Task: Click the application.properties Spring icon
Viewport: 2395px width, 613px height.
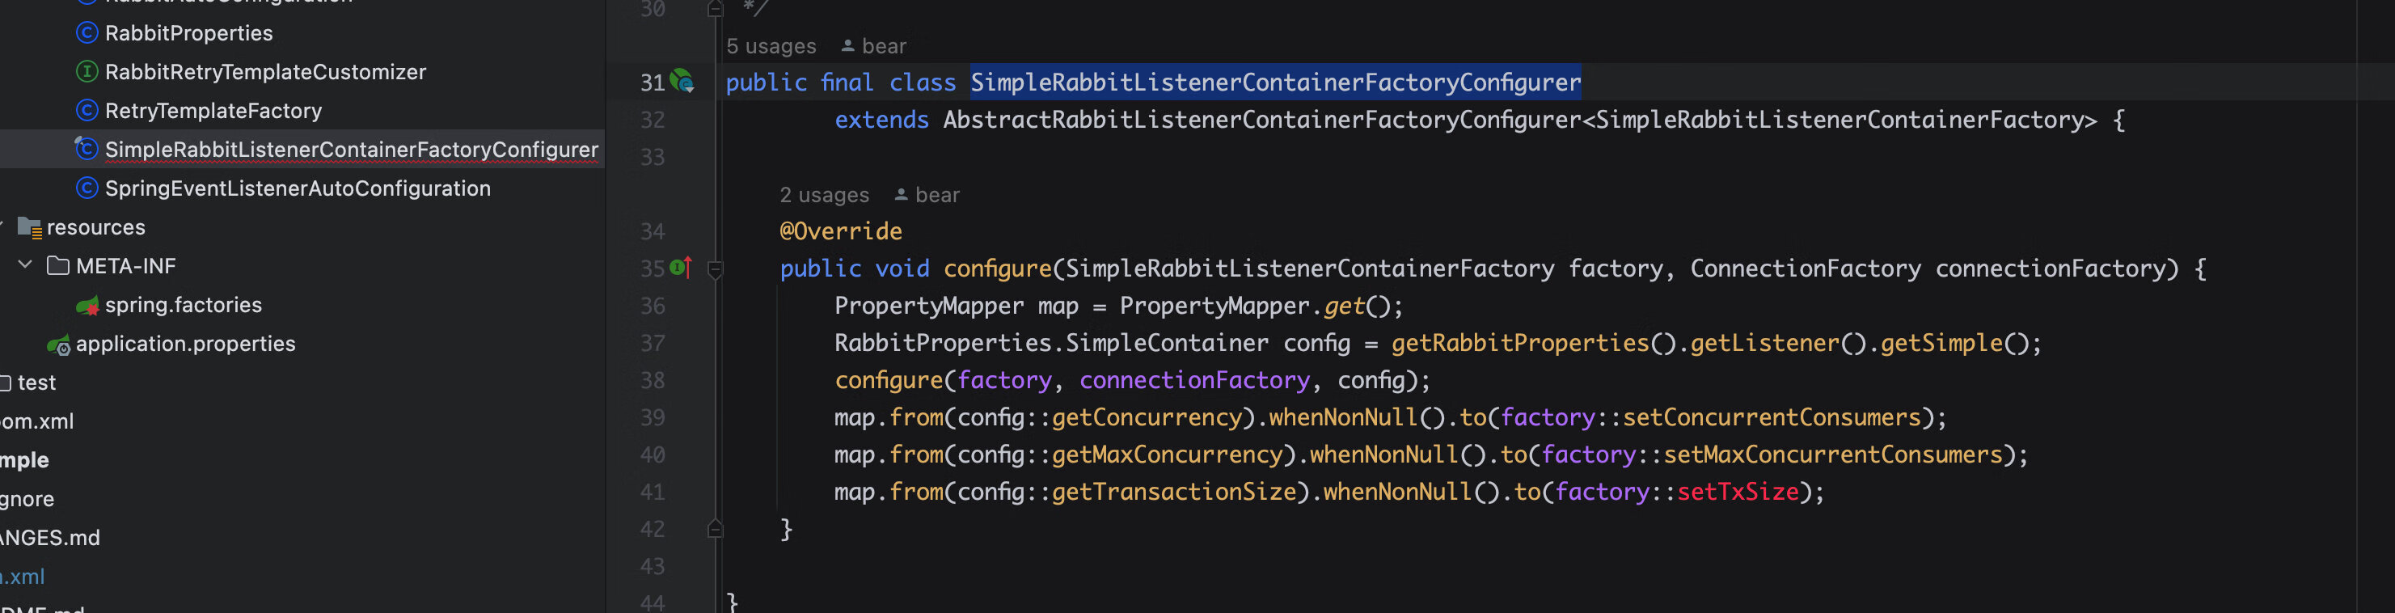Action: coord(58,345)
